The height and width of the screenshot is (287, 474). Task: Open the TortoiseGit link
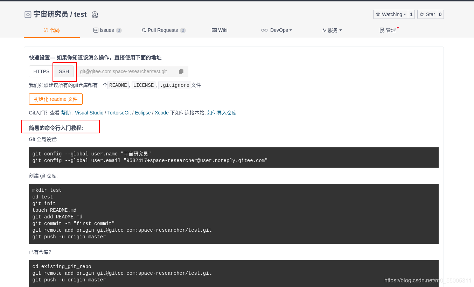point(119,113)
